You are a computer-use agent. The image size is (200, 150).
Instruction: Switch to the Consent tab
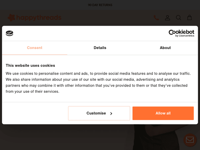click(35, 48)
